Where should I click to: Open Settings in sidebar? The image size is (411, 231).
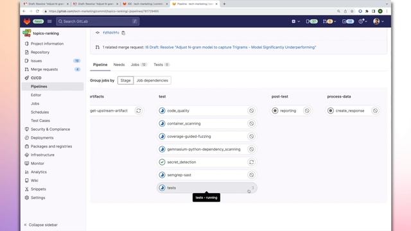coord(38,198)
